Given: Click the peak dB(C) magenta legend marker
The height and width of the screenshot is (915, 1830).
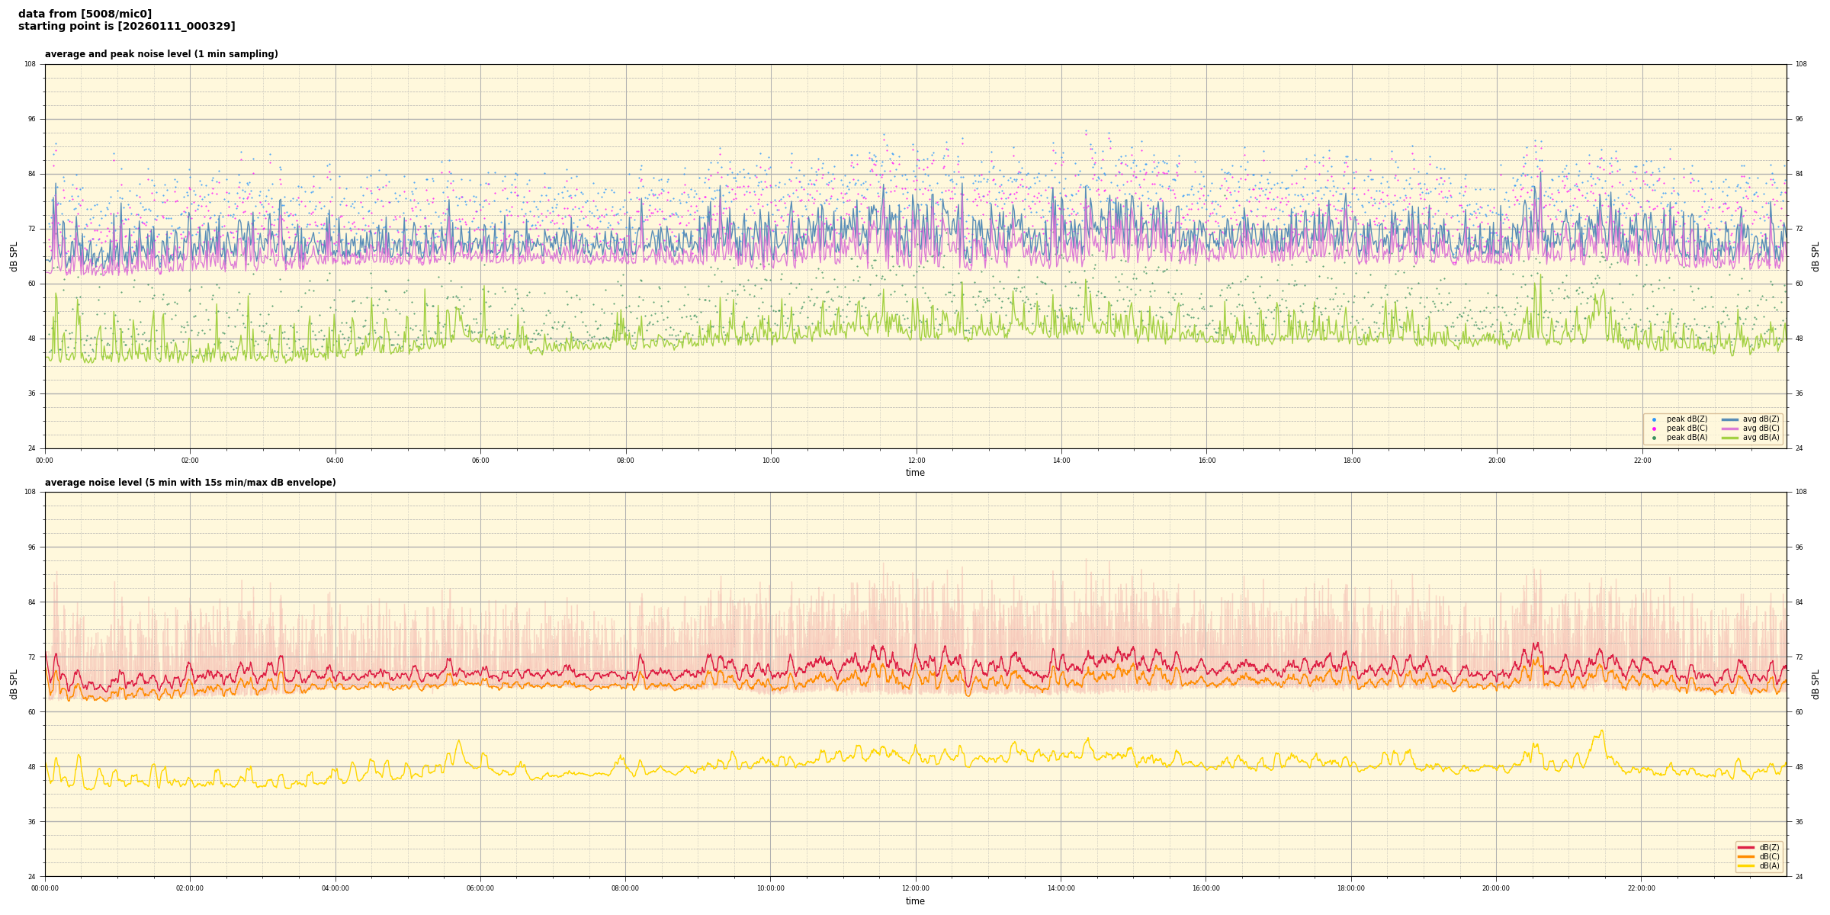Looking at the screenshot, I should pos(1654,429).
